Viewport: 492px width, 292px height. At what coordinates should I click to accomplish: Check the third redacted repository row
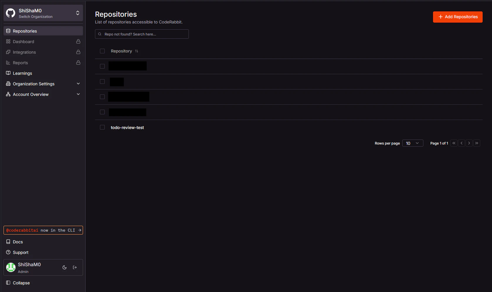click(102, 97)
